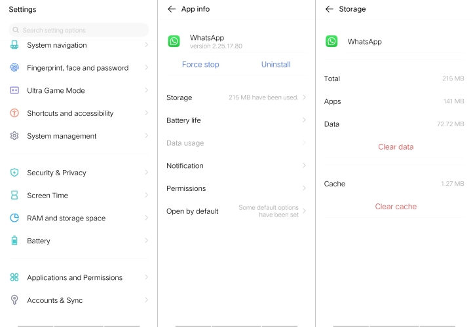Expand Open by default chevron
473x327 pixels.
(304, 211)
